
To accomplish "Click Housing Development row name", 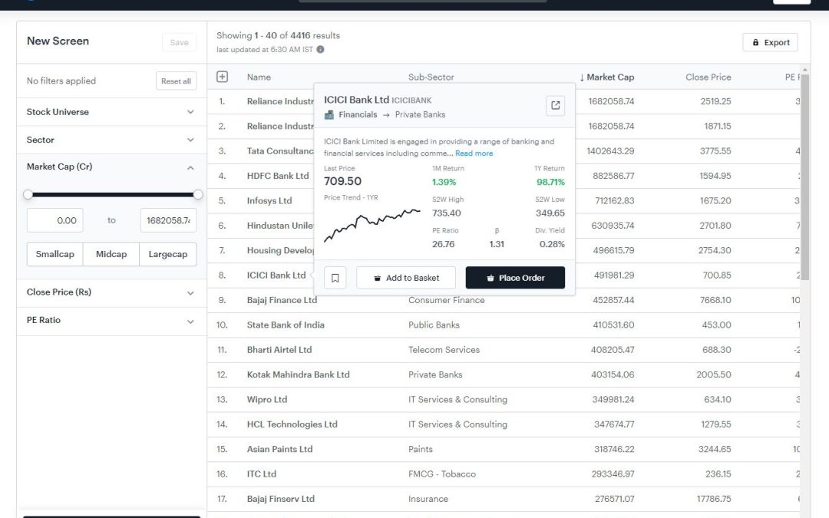I will coord(280,250).
